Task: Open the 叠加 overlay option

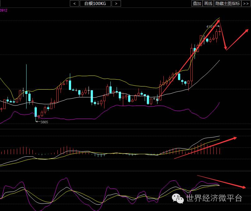Action: coord(197,3)
